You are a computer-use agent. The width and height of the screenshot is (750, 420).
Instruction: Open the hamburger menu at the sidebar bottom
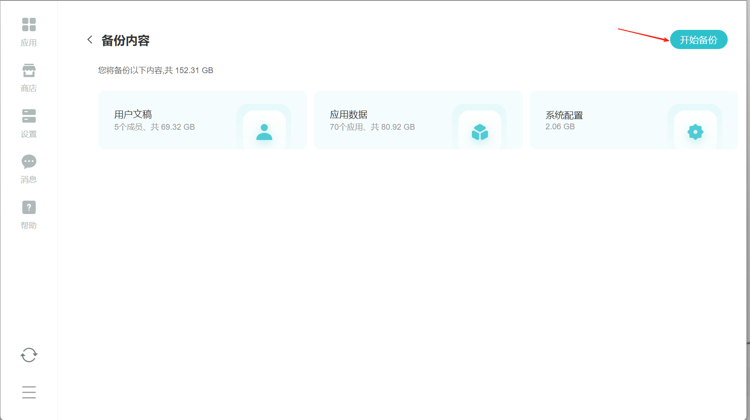29,392
